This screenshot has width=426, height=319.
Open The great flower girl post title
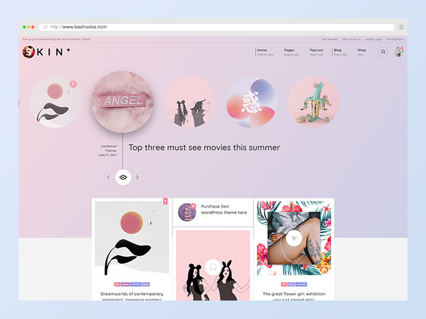pos(294,296)
